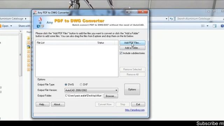This screenshot has width=224, height=126.
Task: Select DXF output file type
Action: click(81, 85)
